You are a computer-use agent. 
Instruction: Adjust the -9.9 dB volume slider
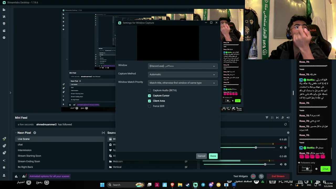(256, 148)
